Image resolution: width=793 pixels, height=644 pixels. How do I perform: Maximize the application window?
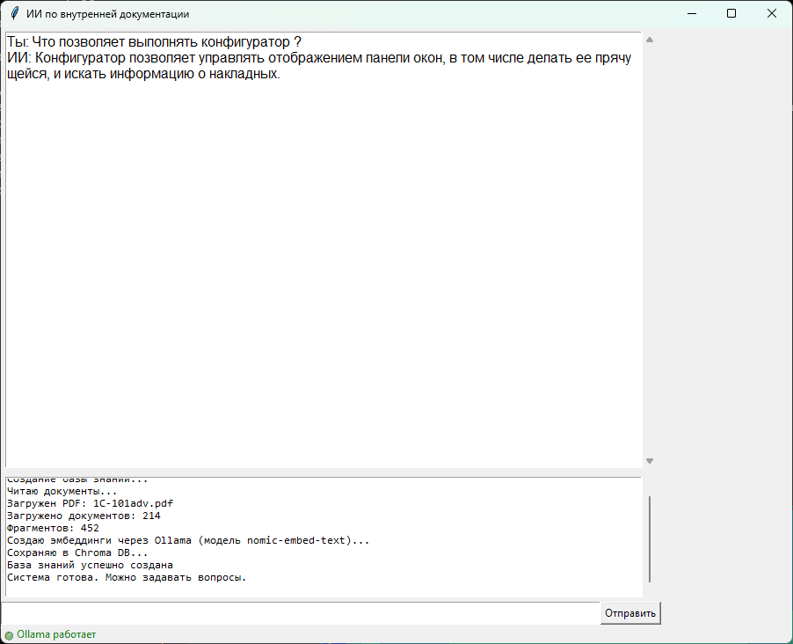point(731,14)
